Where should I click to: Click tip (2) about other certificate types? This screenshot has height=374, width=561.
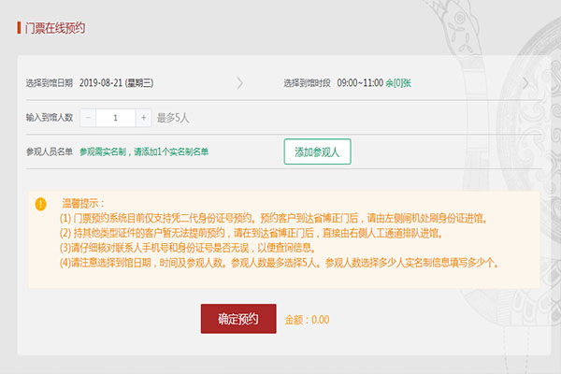(x=252, y=233)
